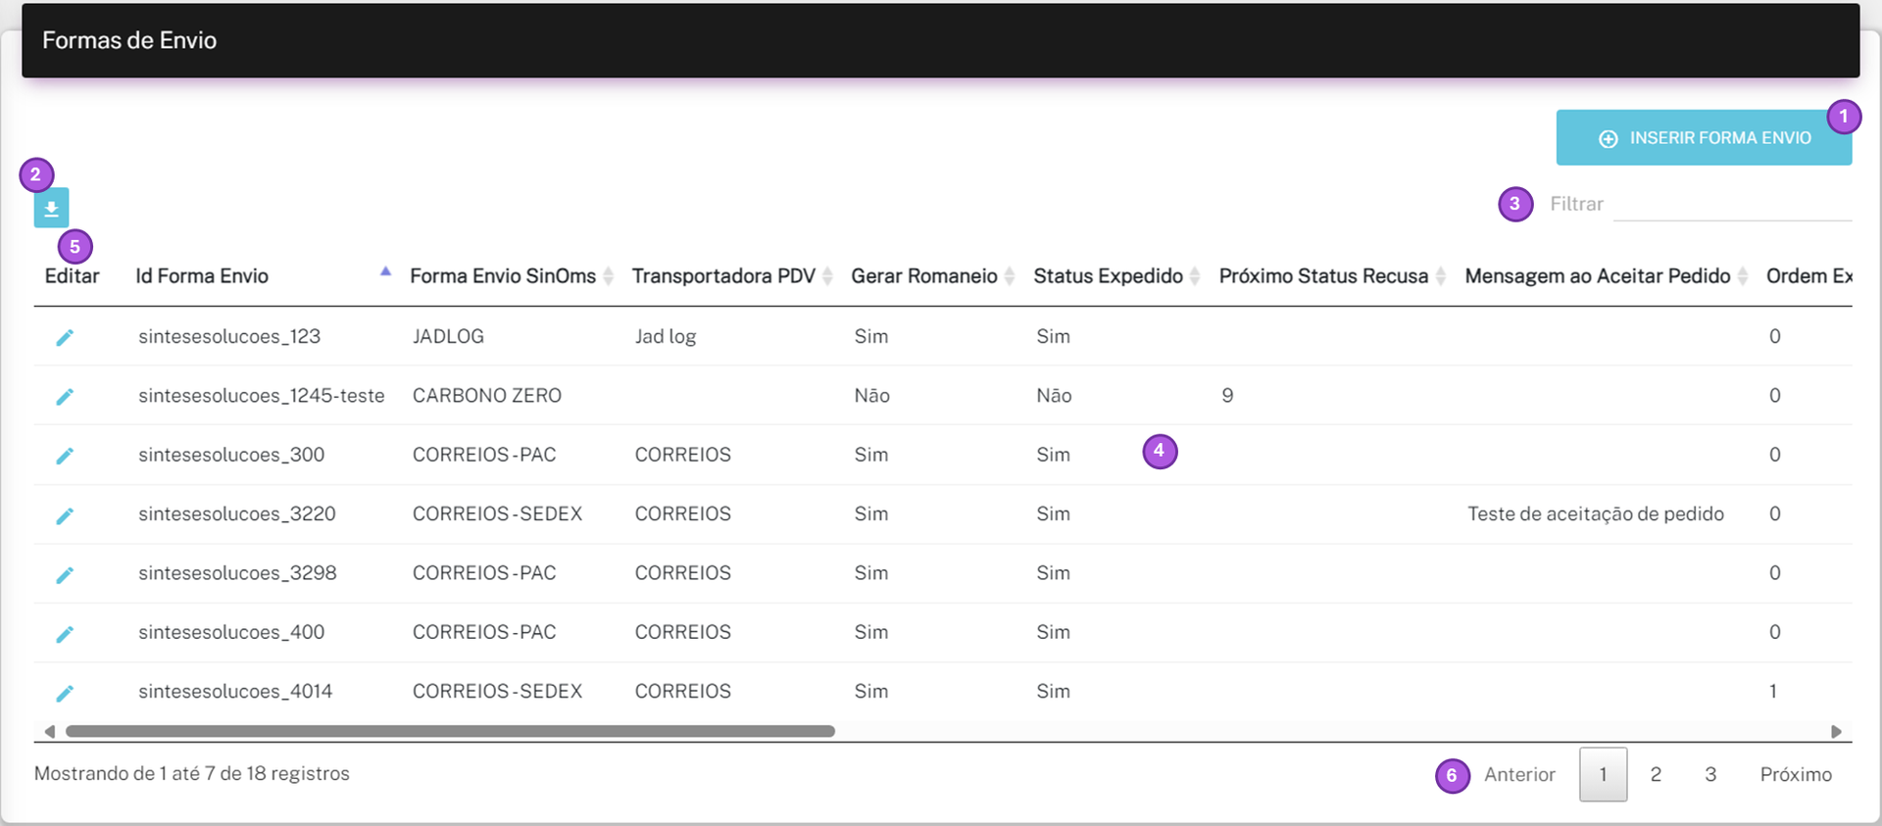Edit the sintesesolucoes_4014 row pencil icon
1882x826 pixels.
click(x=65, y=693)
